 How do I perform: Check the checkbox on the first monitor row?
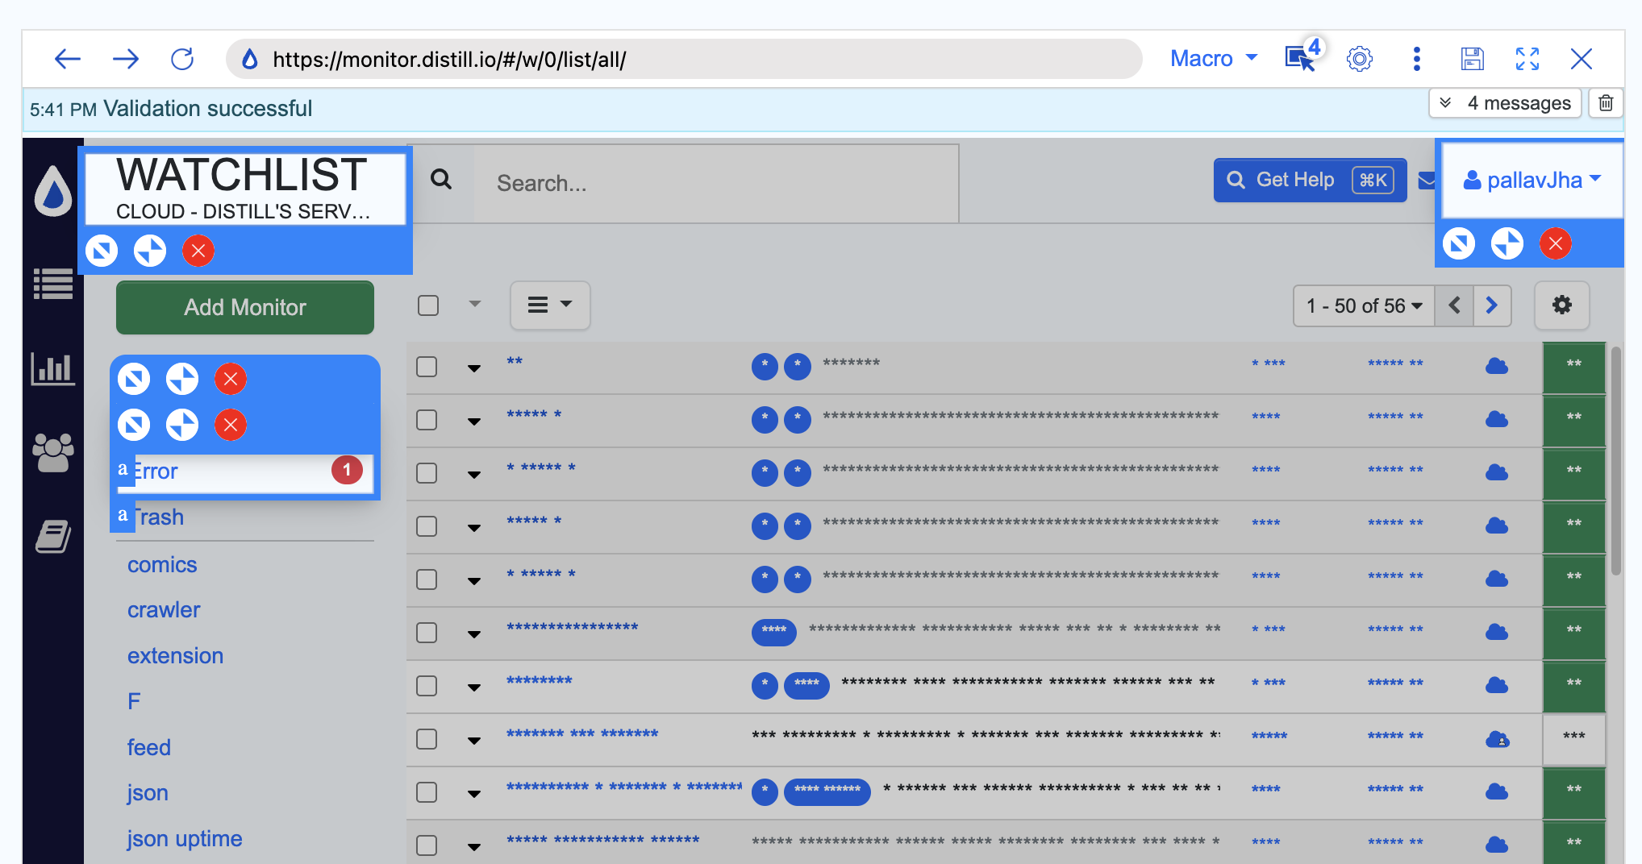427,367
